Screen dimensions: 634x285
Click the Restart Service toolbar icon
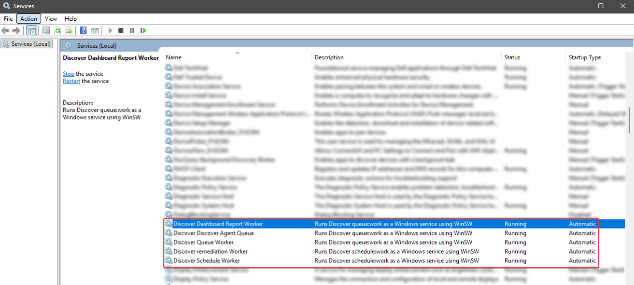pyautogui.click(x=143, y=30)
